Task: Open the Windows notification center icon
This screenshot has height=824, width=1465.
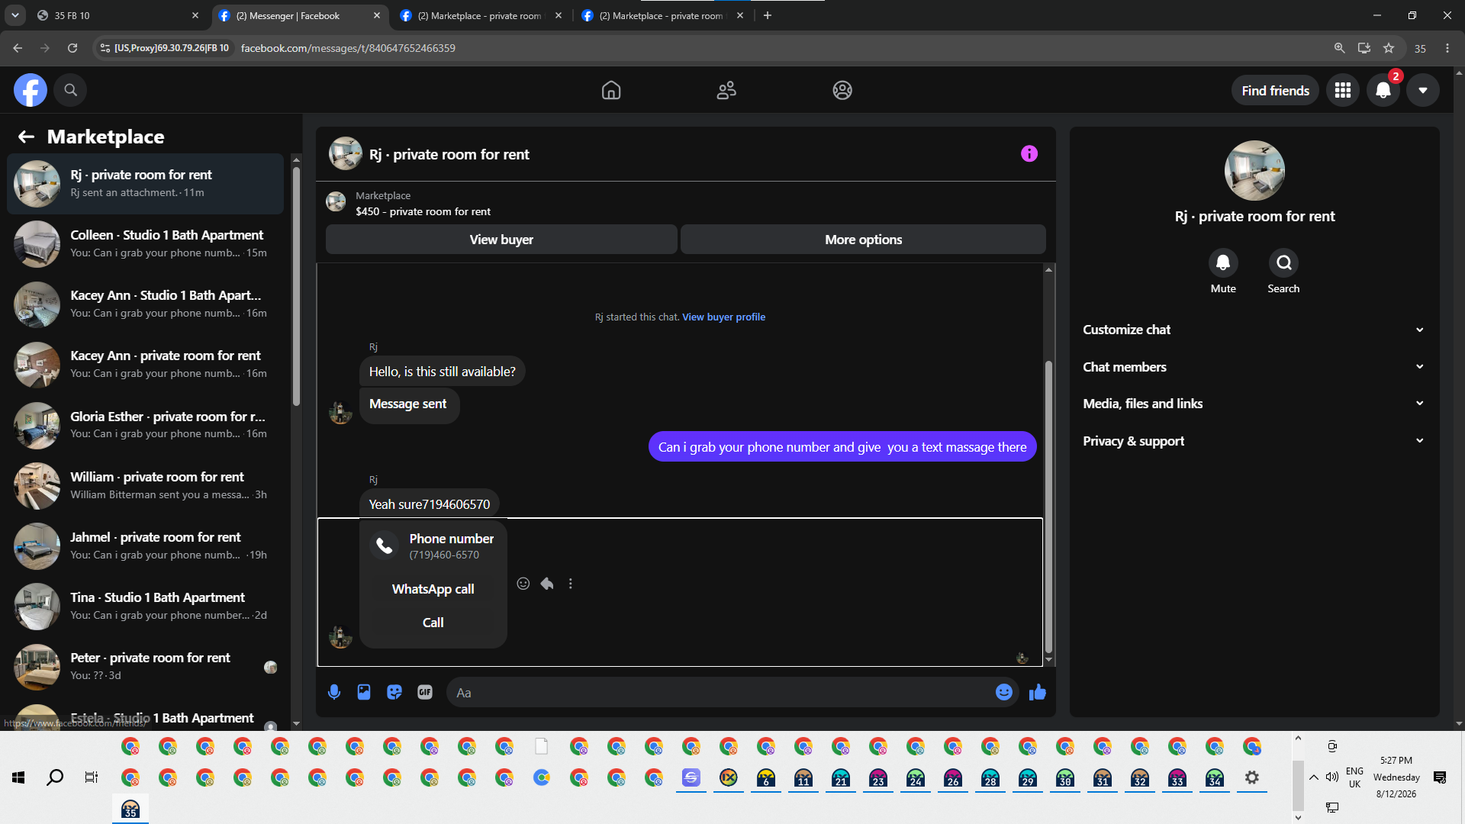Action: (1440, 777)
